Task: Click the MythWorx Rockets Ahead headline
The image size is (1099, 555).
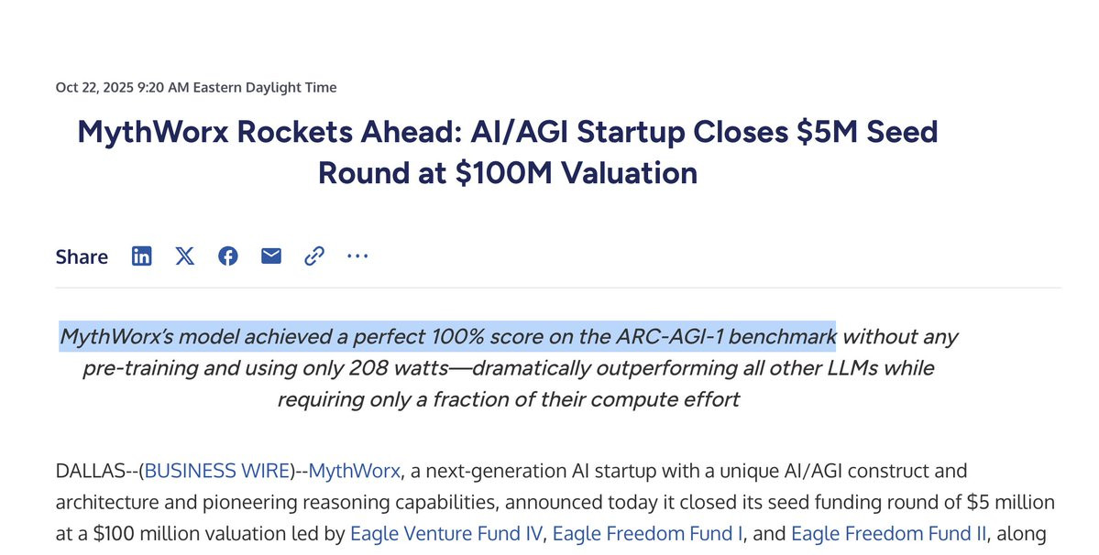Action: click(508, 152)
